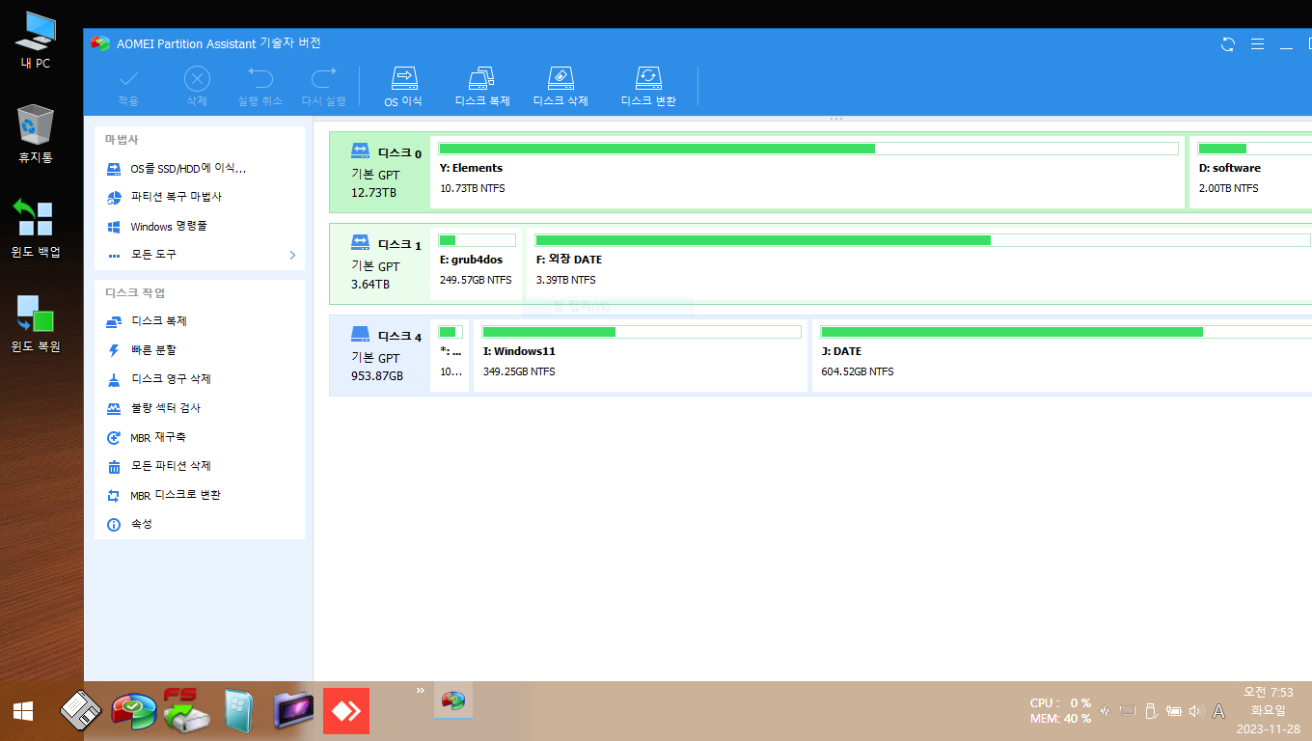Click the Y: Elements usage bar
Viewport: 1312px width, 741px height.
[x=808, y=149]
